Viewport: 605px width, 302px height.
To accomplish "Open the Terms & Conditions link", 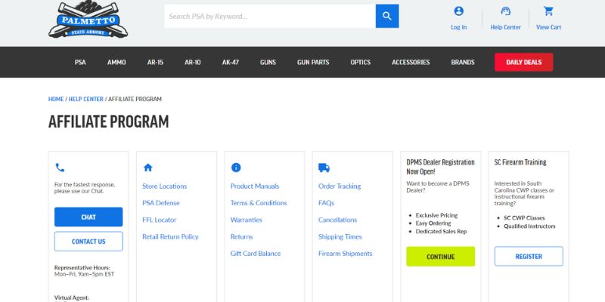I will tap(259, 203).
